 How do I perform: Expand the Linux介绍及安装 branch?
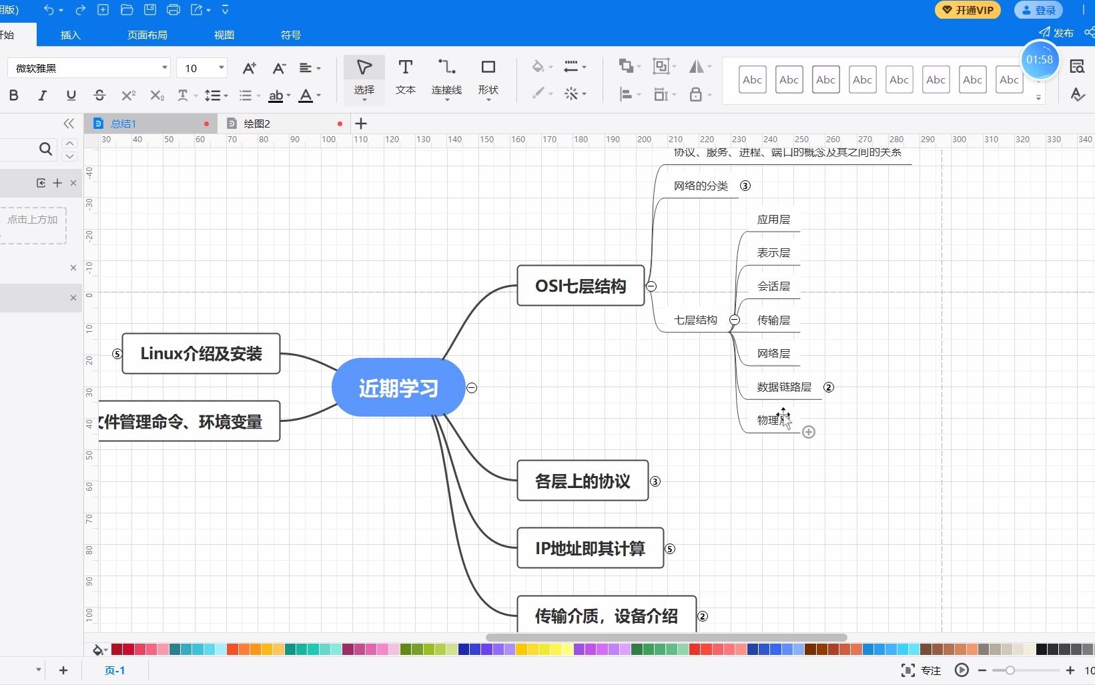tap(117, 354)
